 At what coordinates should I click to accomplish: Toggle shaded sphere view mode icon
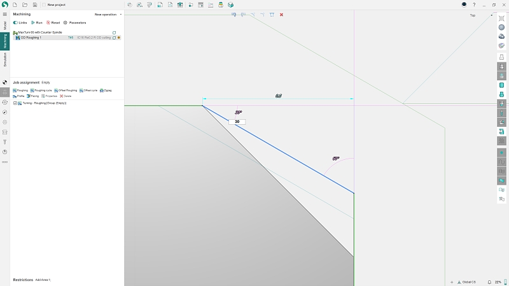[501, 27]
